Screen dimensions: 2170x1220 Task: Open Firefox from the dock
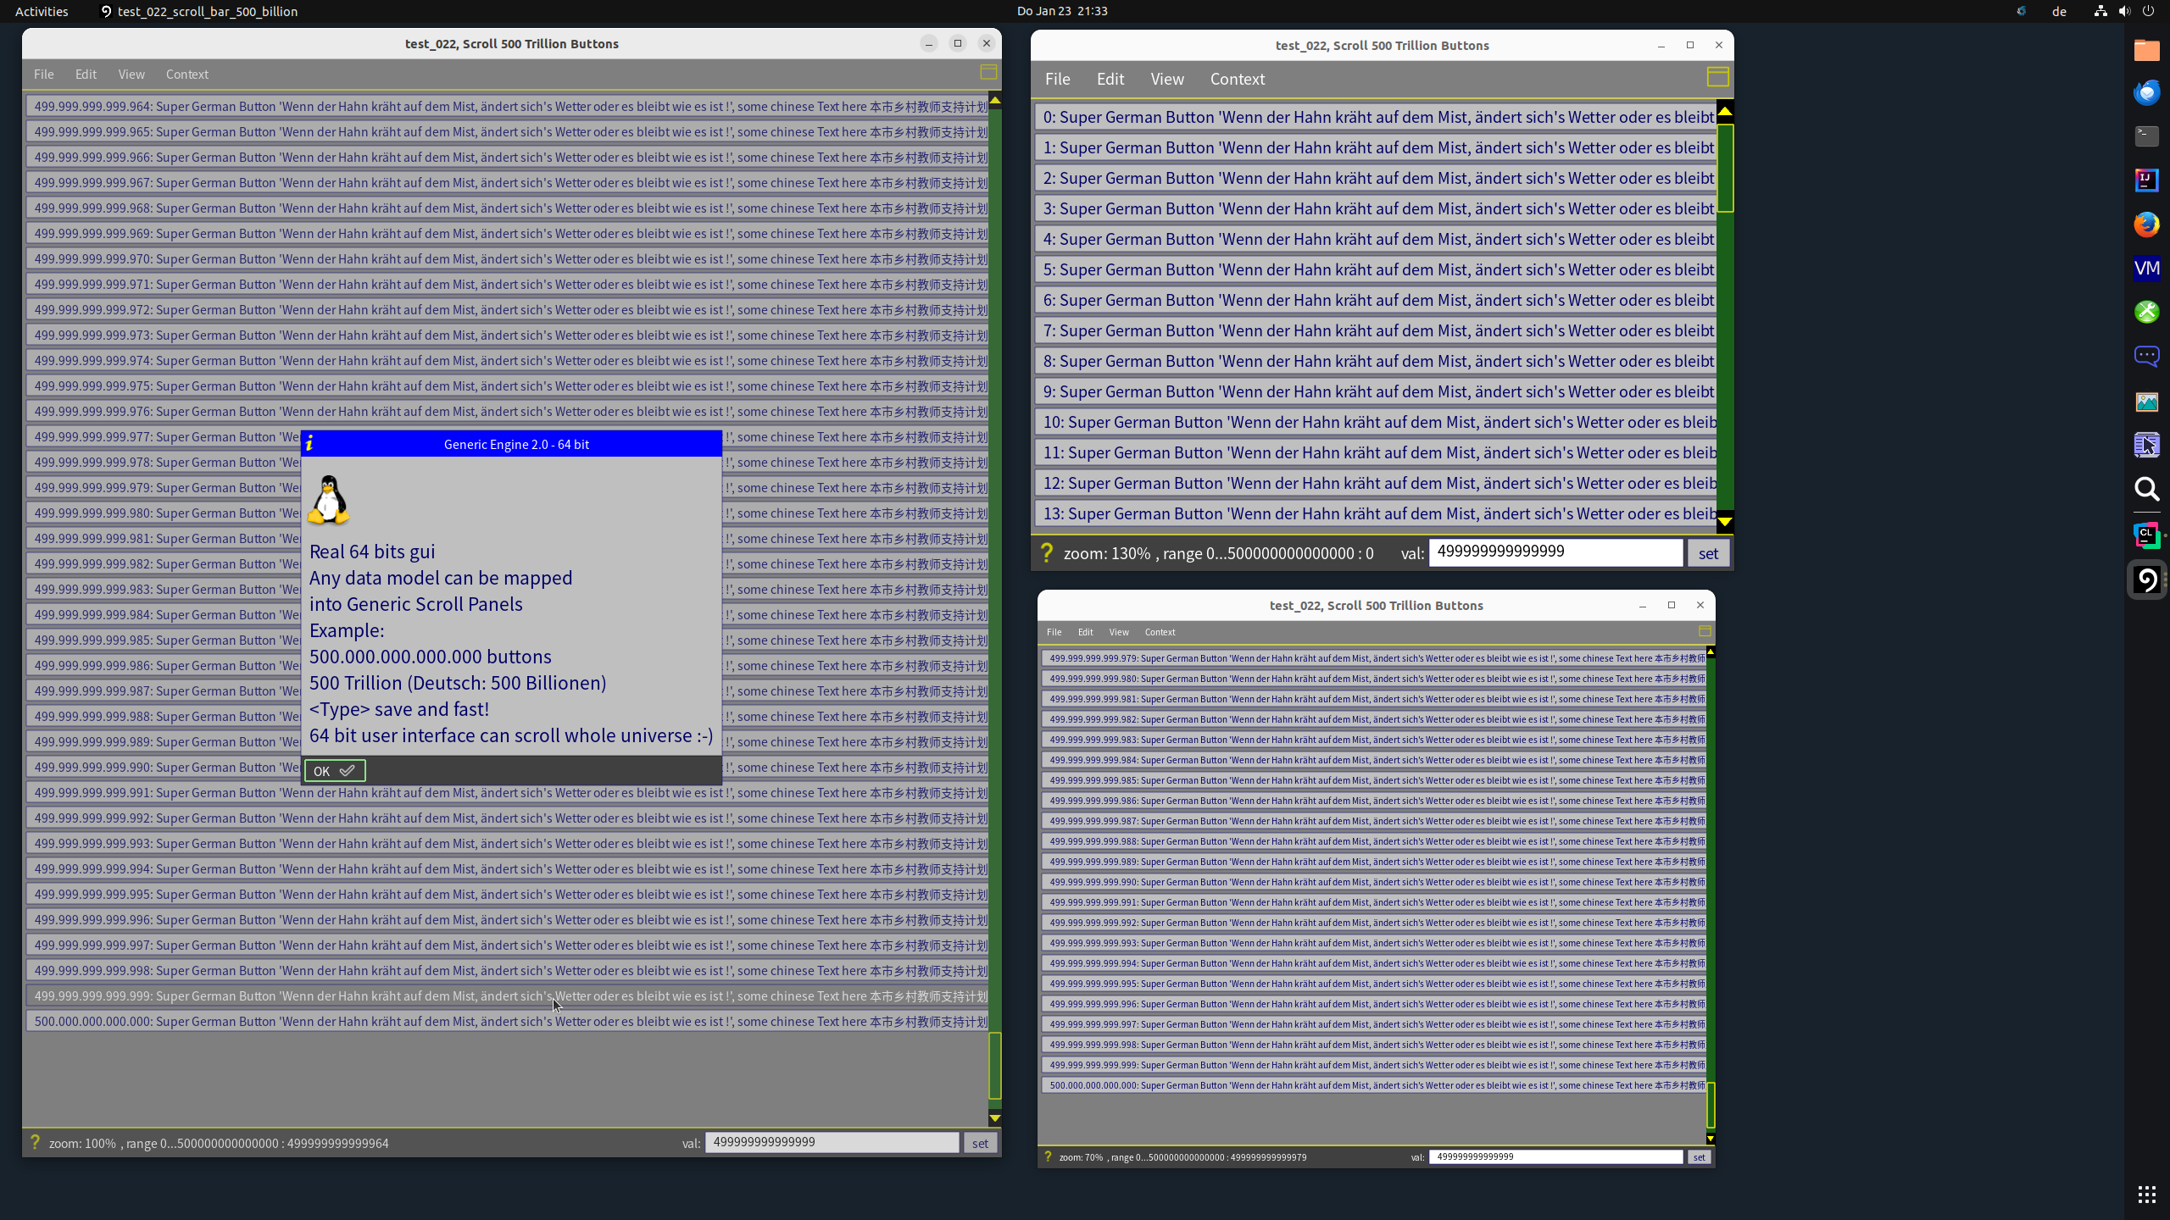2146,225
